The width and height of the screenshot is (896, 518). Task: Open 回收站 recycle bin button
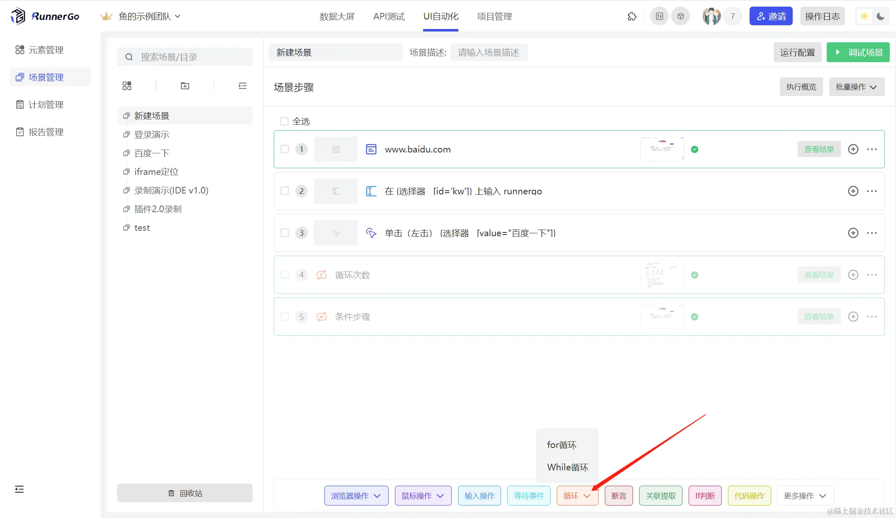click(185, 493)
